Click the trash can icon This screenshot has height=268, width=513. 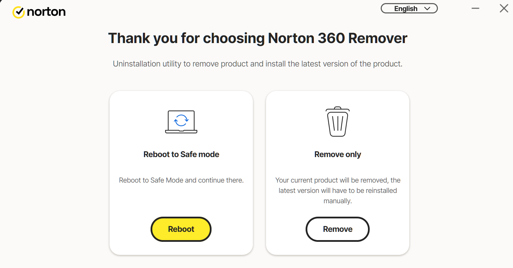coord(338,122)
